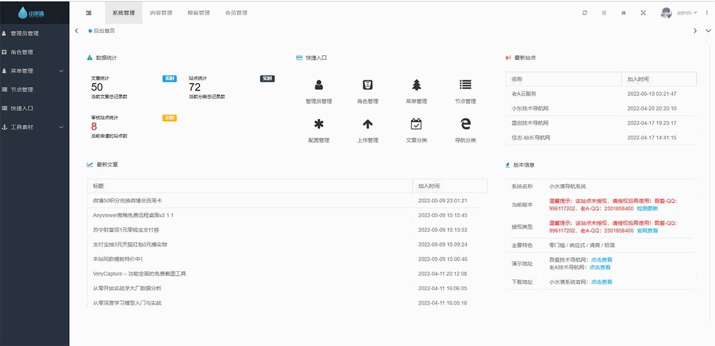
Task: Switch to 会员管理 top tab
Action: 236,13
